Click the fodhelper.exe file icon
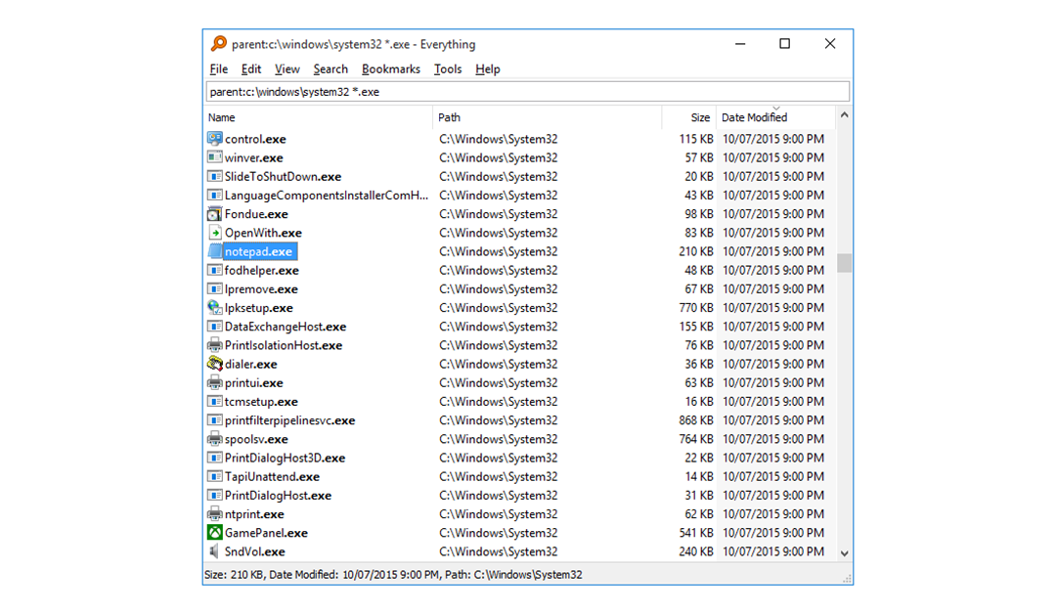The width and height of the screenshot is (1056, 615). (214, 270)
